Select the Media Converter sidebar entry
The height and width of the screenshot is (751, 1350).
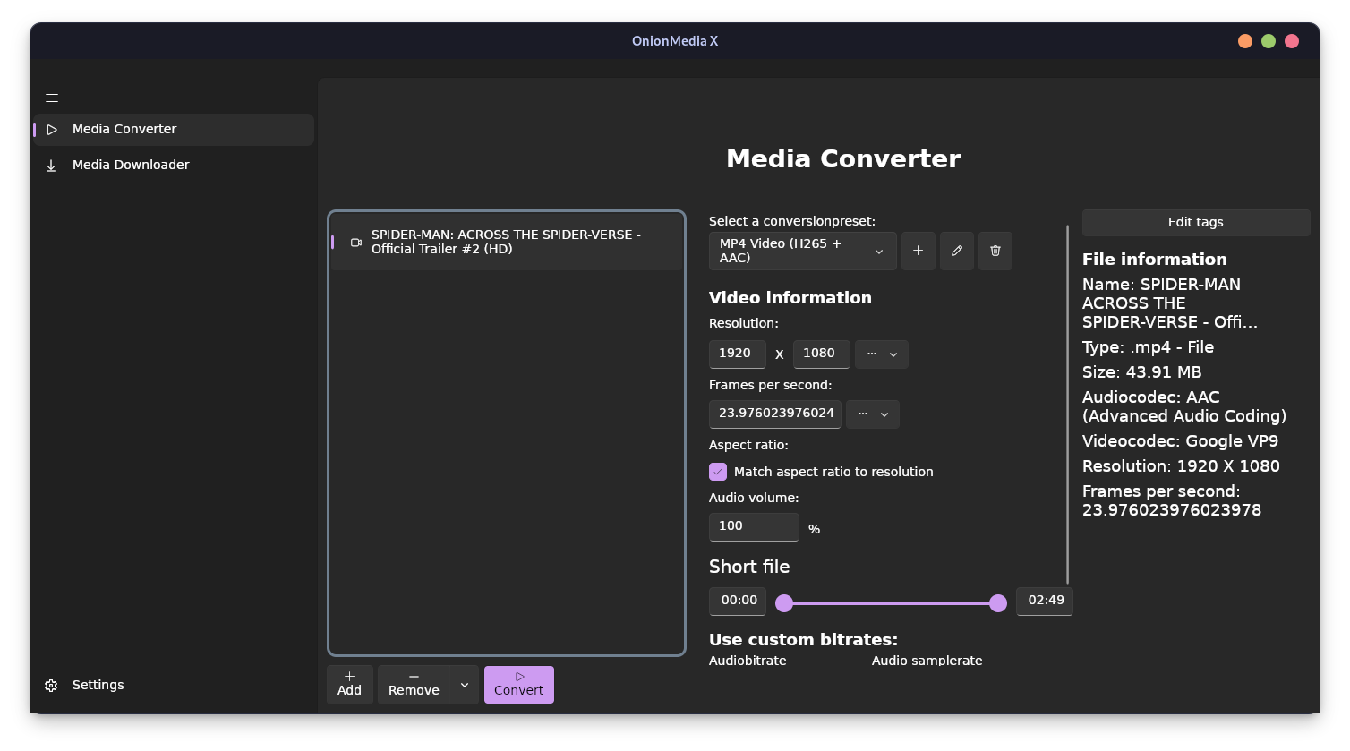(x=124, y=129)
